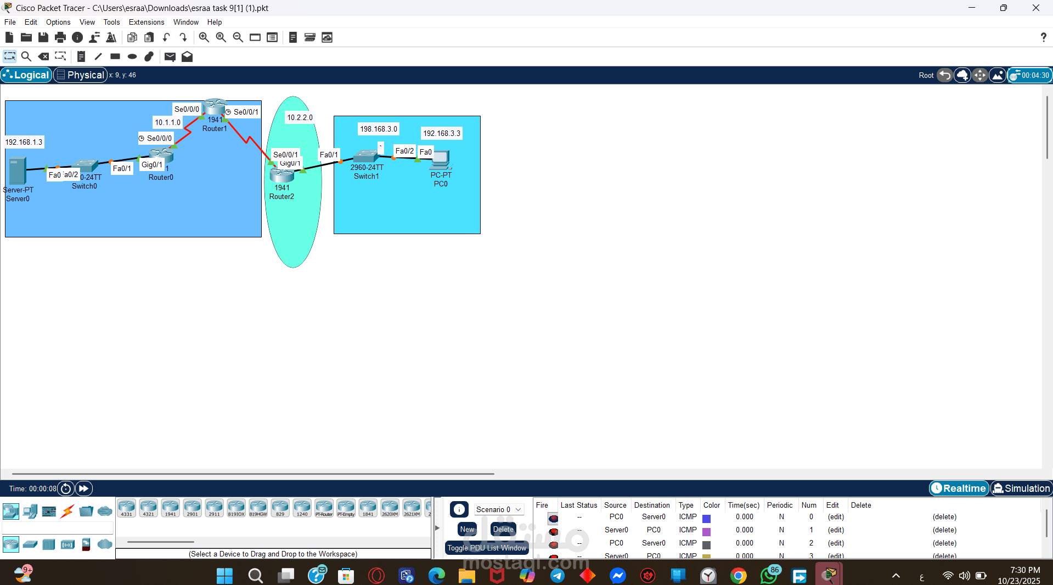Switch to Realtime mode

[x=959, y=488]
